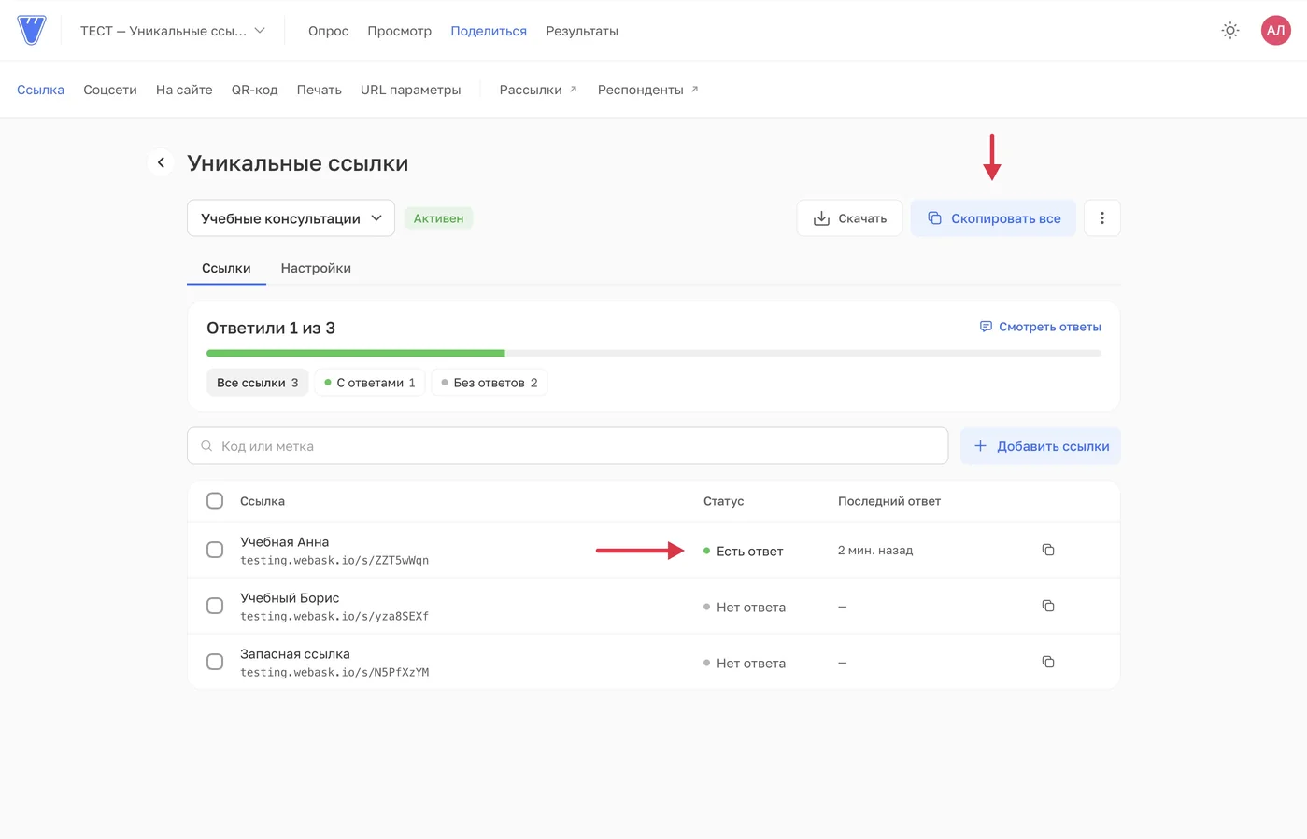The image size is (1307, 839).
Task: Check the select-all checkbox in table header
Action: [x=215, y=501]
